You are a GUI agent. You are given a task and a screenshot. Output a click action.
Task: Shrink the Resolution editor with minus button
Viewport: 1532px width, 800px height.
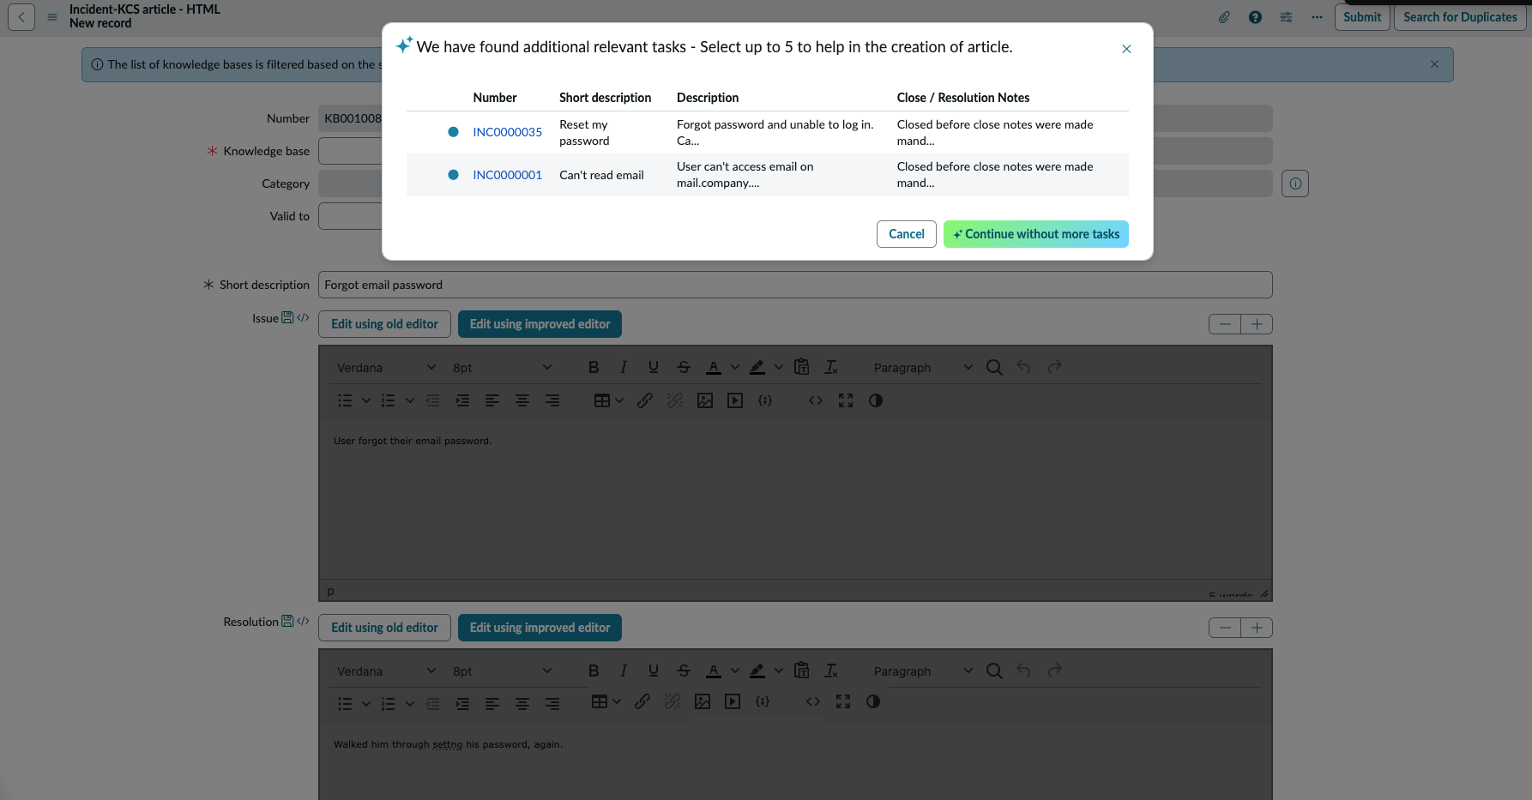[1225, 628]
